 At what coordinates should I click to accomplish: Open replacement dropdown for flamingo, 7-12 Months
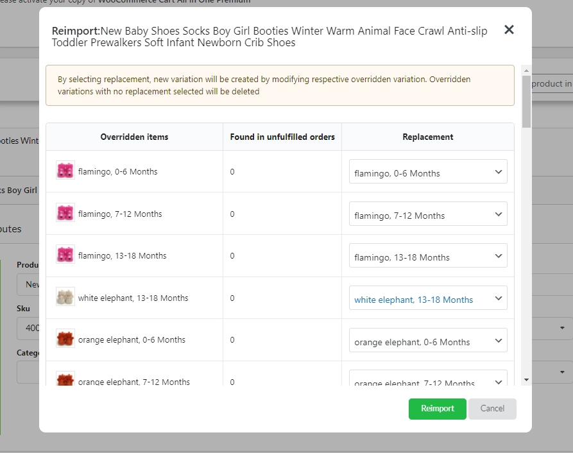click(x=428, y=214)
